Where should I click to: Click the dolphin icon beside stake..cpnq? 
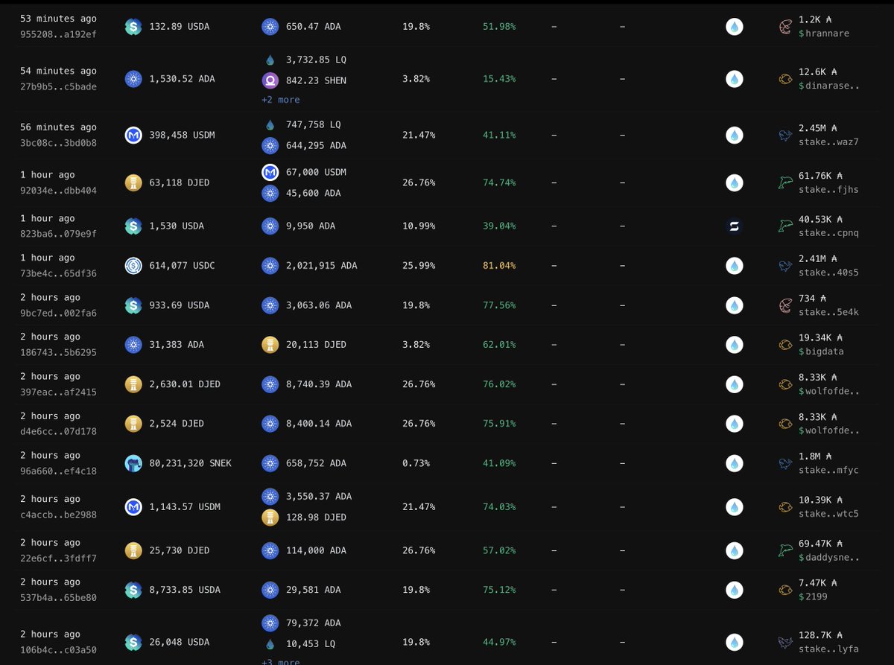(x=785, y=226)
